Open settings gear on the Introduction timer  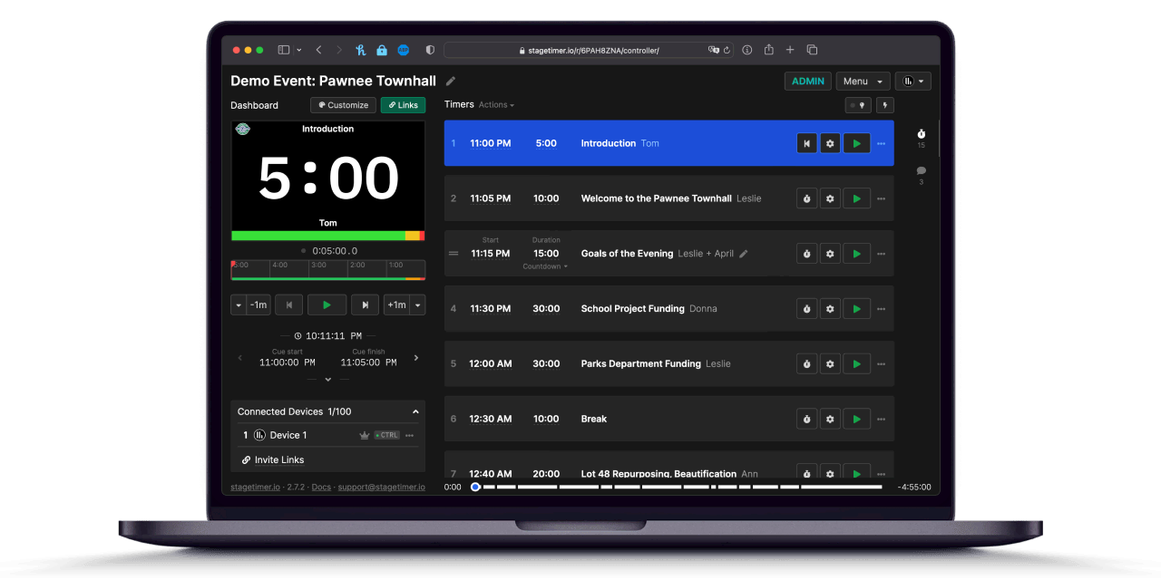pos(830,142)
